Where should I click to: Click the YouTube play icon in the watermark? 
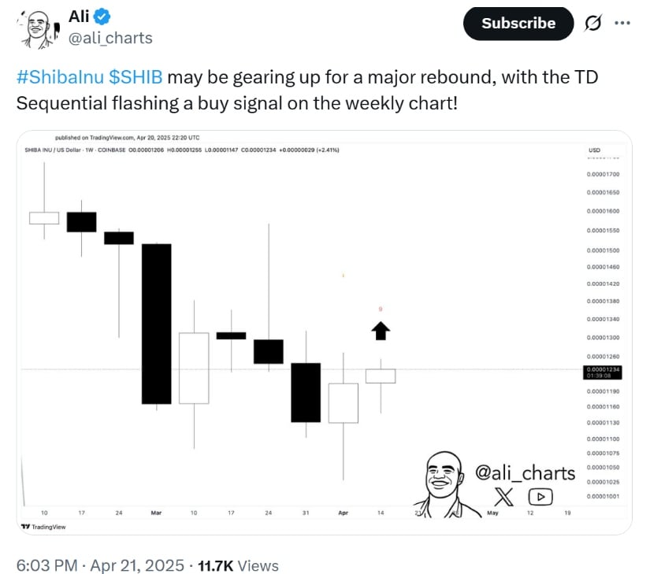coord(540,496)
